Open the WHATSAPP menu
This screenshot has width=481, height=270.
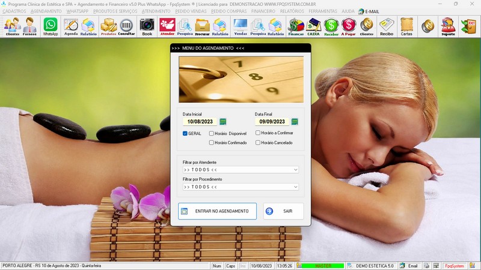pyautogui.click(x=78, y=11)
